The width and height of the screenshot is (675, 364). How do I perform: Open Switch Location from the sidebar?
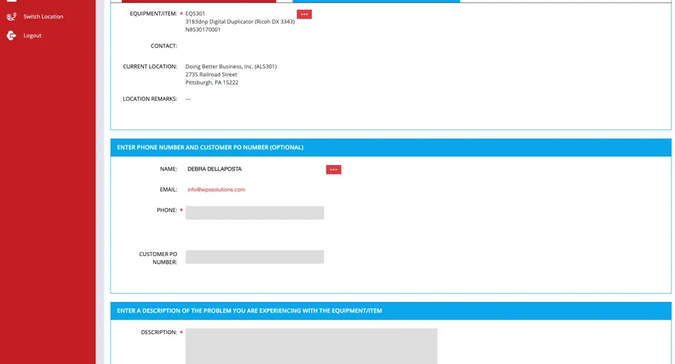tap(43, 17)
